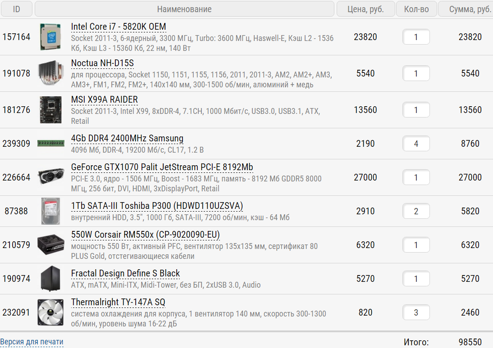Click the GTX1070 graphics card thumbnail
Viewport: 493px width, 348px height.
coord(50,177)
